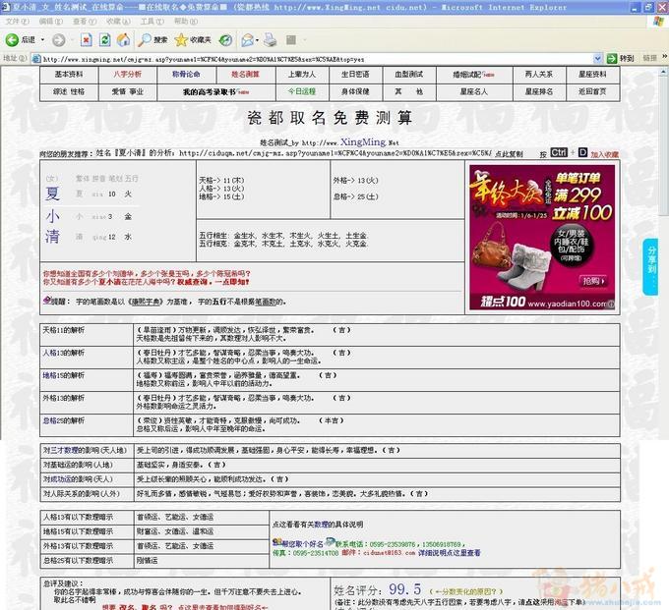Screen dimensions: 669x610
Task: Open the 姓名测算 nav tab
Action: pos(245,74)
